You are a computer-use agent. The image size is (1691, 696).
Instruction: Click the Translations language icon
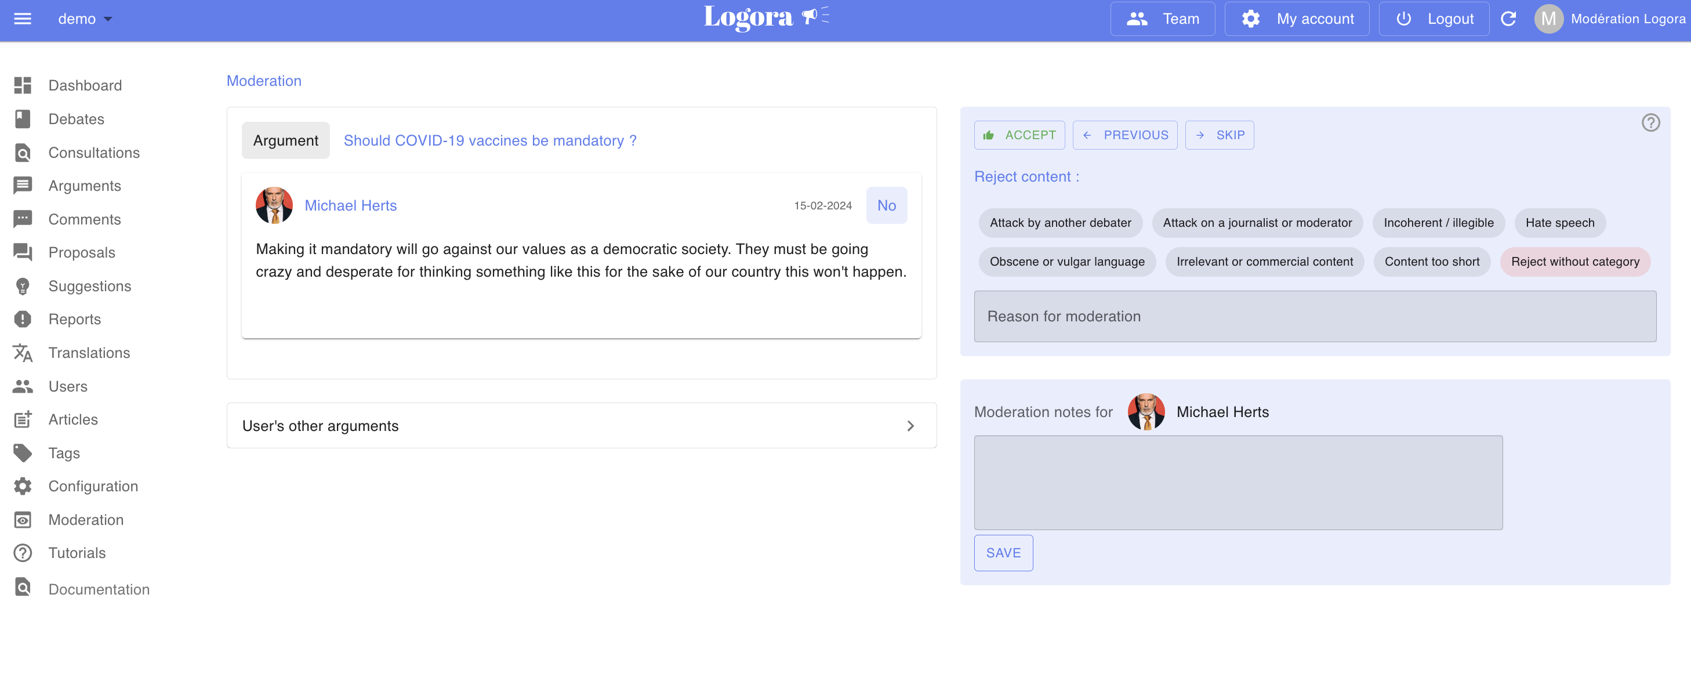click(x=22, y=353)
